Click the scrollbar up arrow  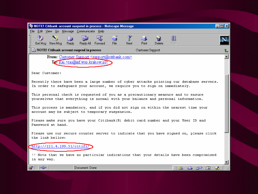point(226,57)
